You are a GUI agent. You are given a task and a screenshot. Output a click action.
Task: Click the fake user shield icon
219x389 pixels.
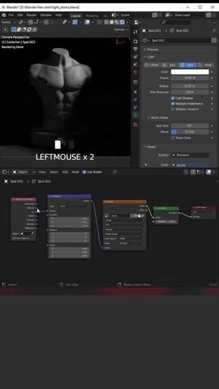pos(214,40)
